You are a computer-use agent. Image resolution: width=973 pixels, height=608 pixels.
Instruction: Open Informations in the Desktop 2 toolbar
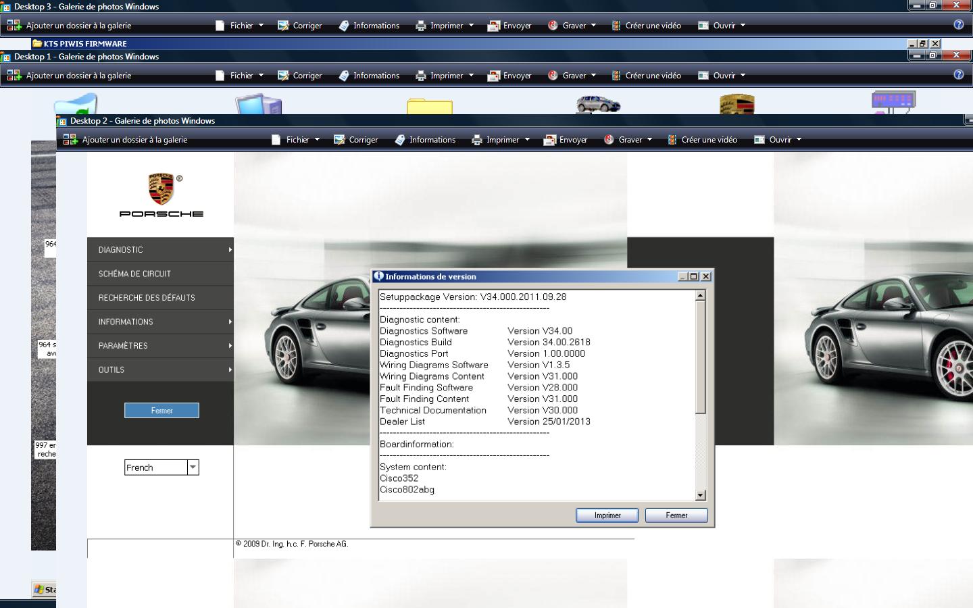tap(425, 140)
